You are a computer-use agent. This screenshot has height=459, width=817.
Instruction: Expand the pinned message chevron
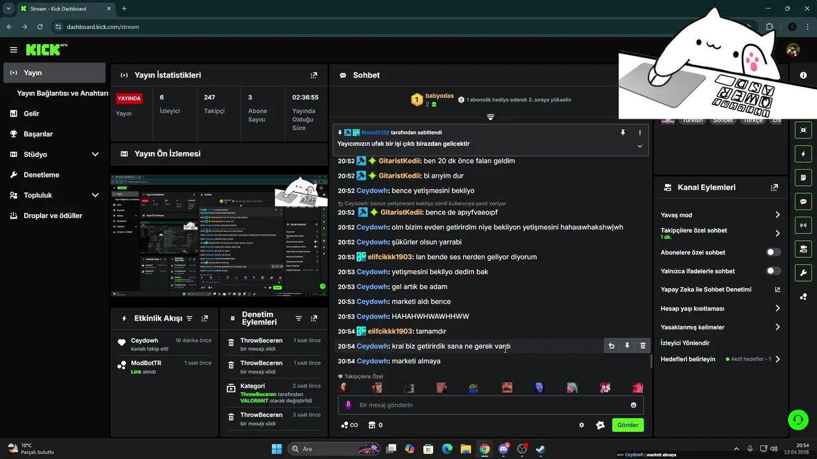pos(640,146)
